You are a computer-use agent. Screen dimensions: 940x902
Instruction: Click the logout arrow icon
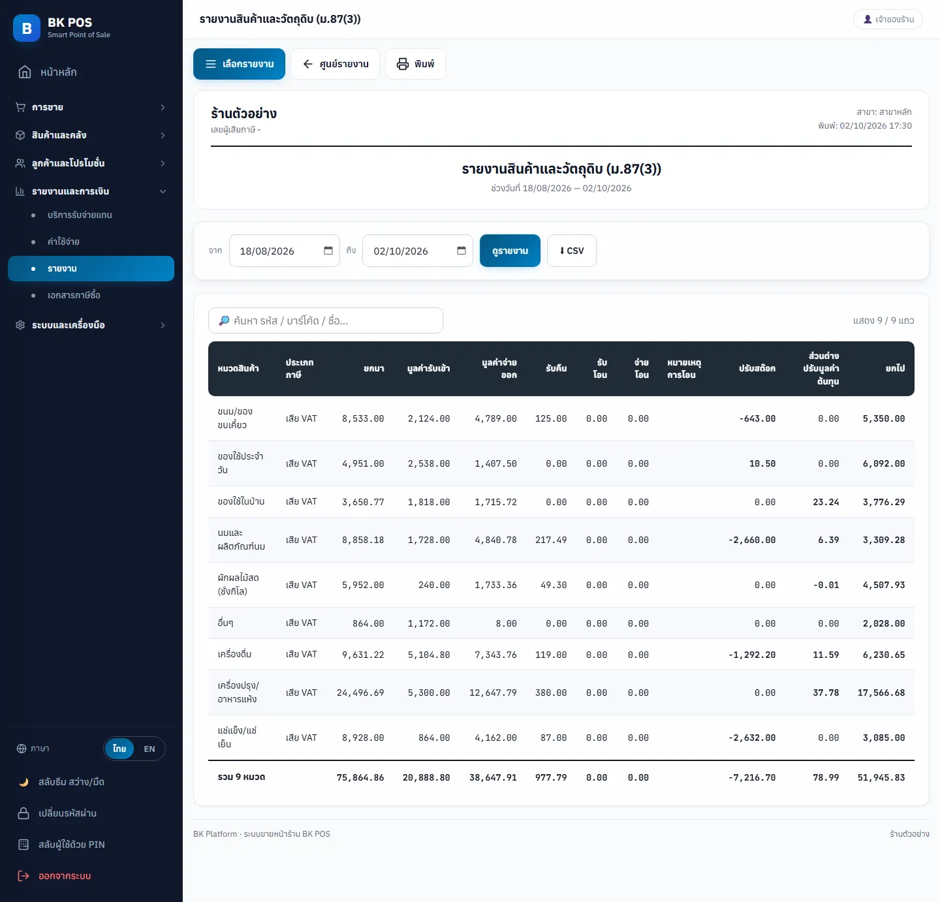coord(23,876)
